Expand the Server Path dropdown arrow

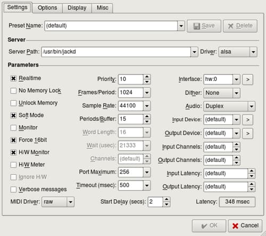[194, 52]
